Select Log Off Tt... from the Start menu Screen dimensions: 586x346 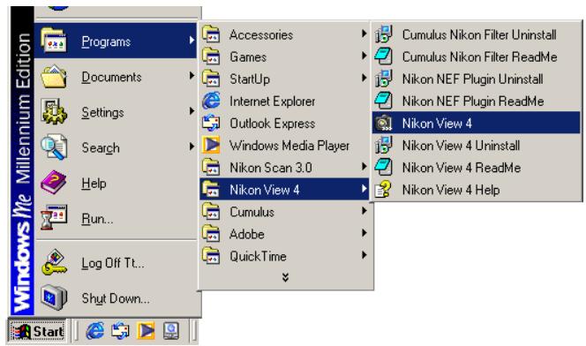pyautogui.click(x=116, y=263)
